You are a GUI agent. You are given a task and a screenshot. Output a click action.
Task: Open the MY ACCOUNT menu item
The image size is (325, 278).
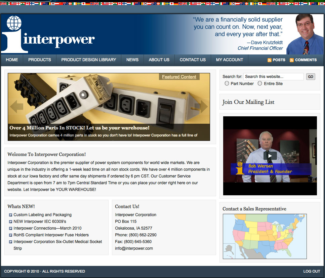tap(230, 60)
